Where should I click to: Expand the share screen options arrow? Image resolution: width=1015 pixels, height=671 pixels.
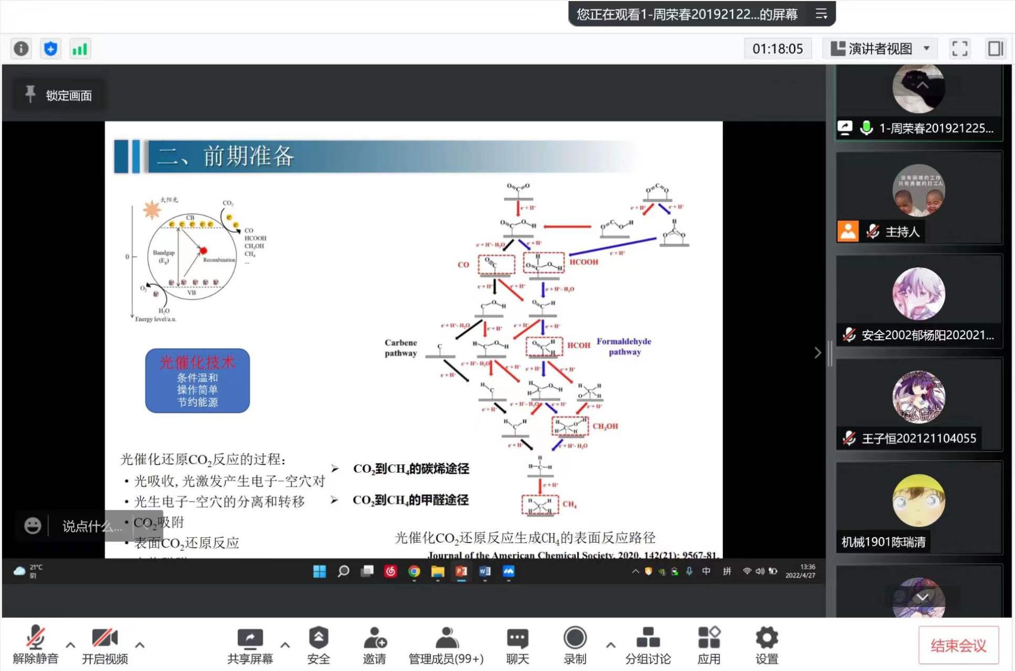coord(285,645)
